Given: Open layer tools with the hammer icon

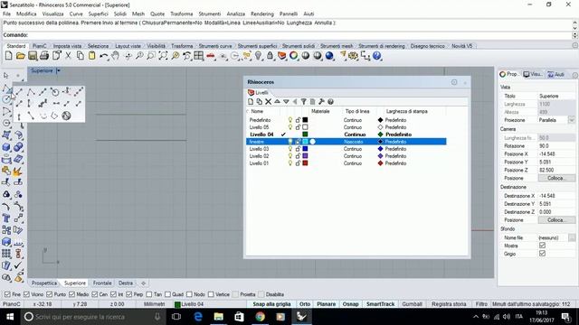Looking at the screenshot, I should [x=321, y=102].
